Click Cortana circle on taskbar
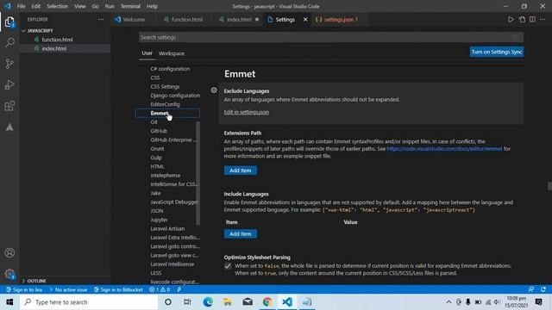Screen dimensions: 552x310 [x=168, y=302]
